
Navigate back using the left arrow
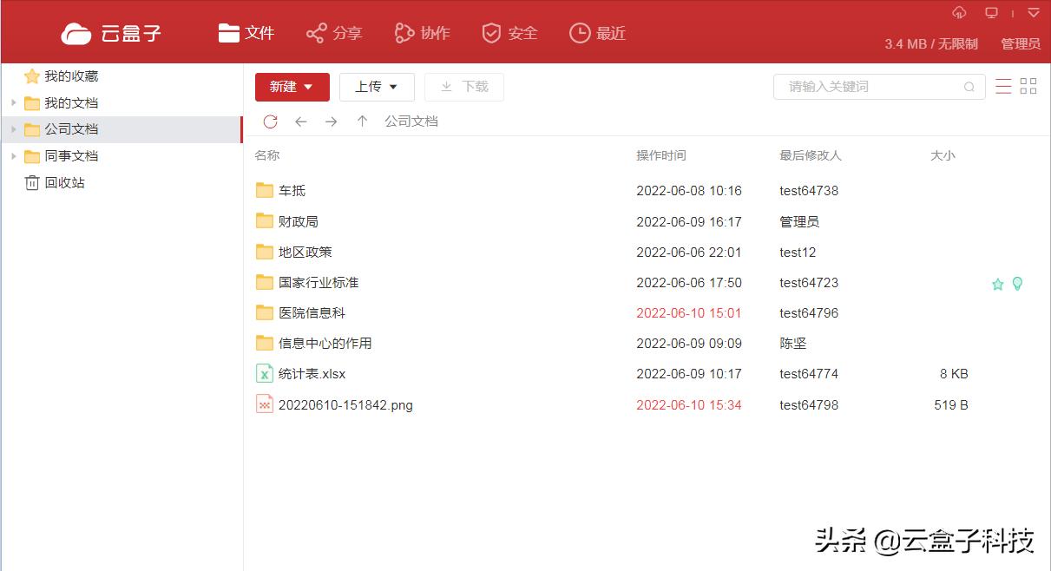[300, 121]
